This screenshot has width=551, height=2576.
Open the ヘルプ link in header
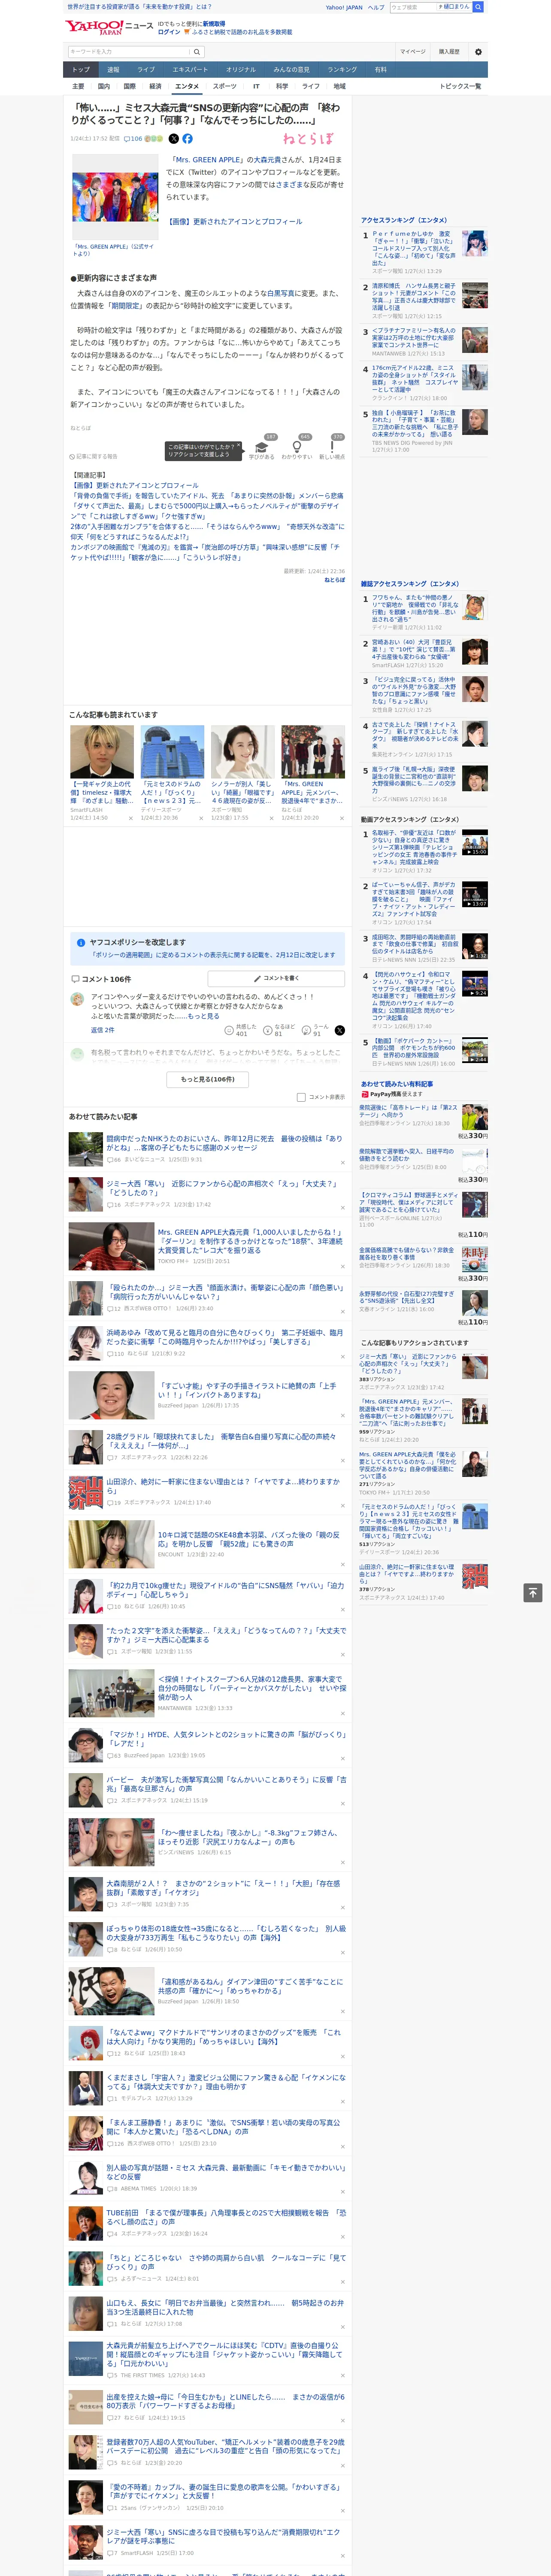pyautogui.click(x=376, y=7)
